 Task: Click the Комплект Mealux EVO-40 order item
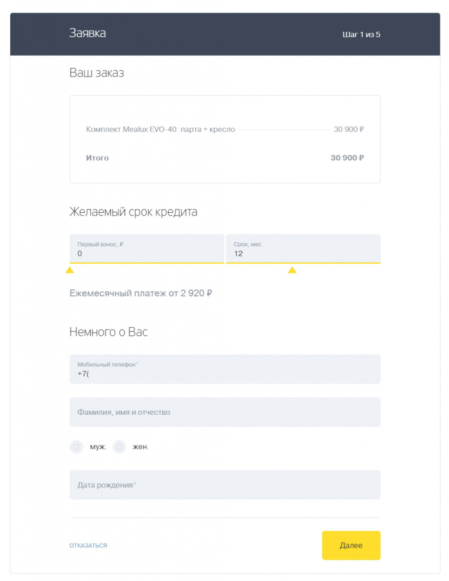point(161,129)
